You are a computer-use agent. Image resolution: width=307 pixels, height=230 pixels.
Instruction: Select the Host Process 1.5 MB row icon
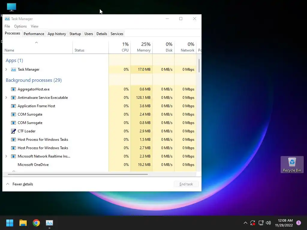pyautogui.click(x=13, y=140)
